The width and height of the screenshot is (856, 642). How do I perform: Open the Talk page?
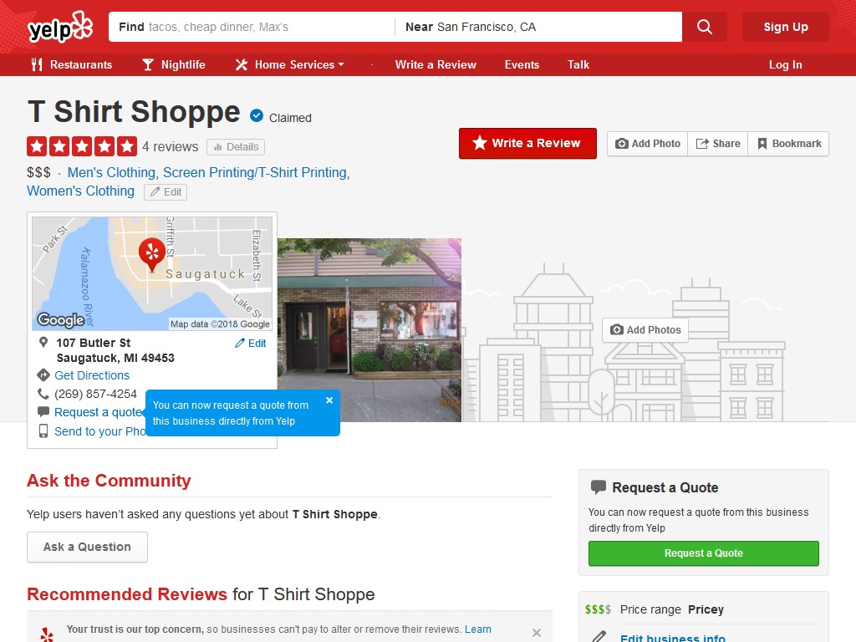tap(578, 64)
